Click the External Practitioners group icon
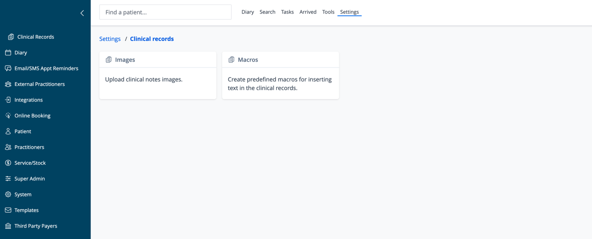 pos(8,84)
